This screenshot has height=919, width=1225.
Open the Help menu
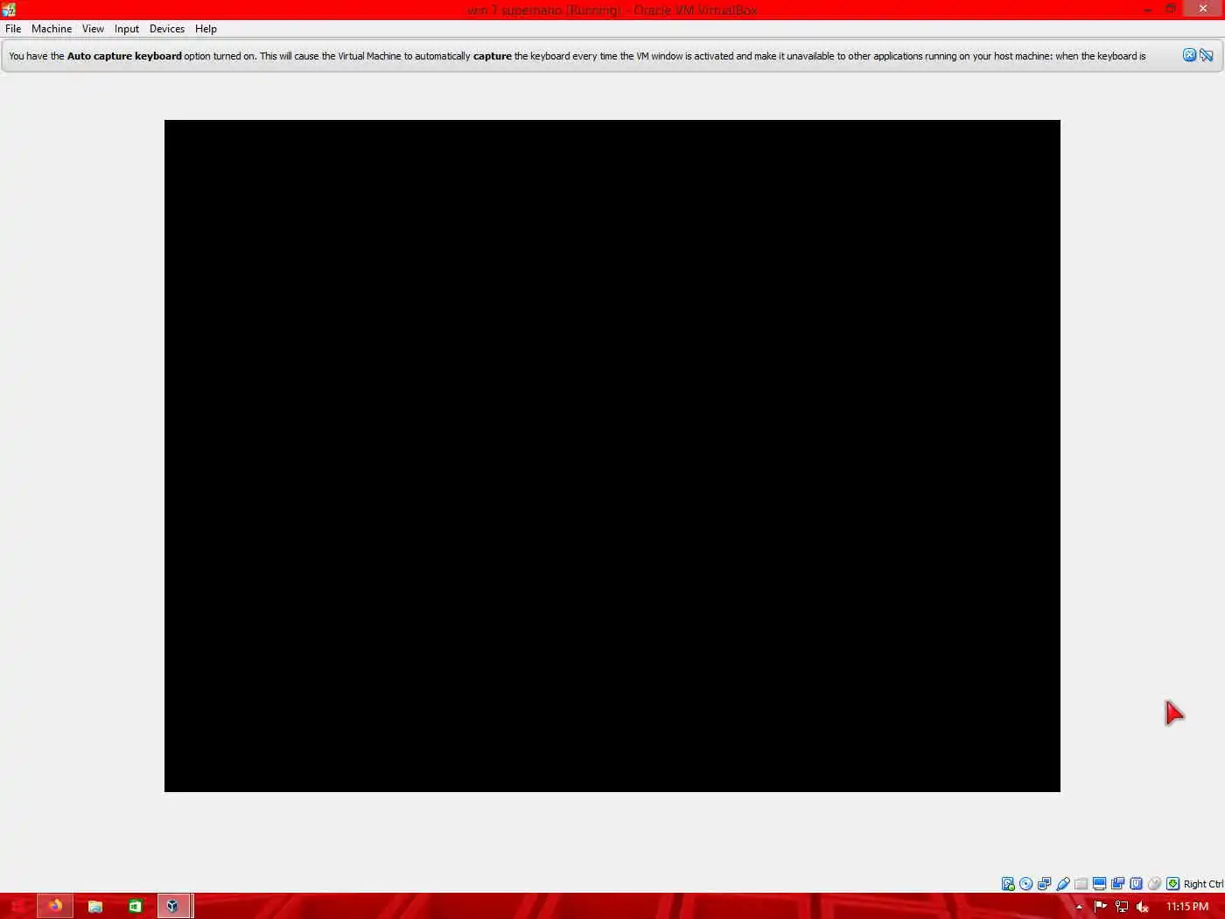[206, 29]
